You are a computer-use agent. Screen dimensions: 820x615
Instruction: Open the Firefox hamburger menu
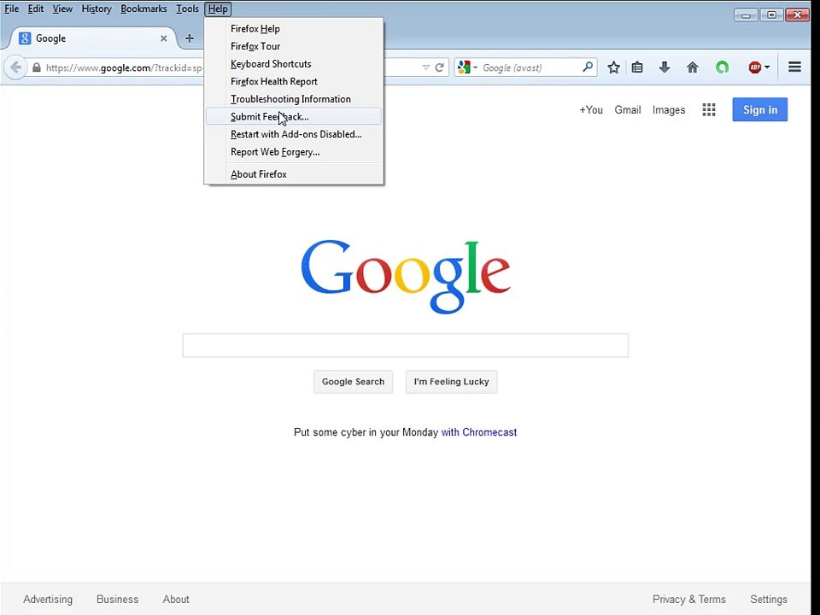click(794, 67)
